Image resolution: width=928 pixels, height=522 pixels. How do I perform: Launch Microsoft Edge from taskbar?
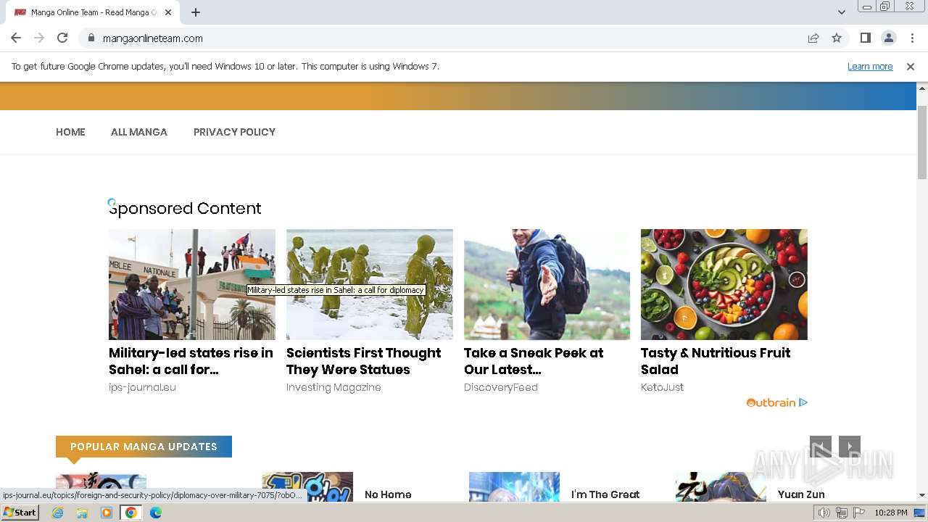pyautogui.click(x=156, y=513)
